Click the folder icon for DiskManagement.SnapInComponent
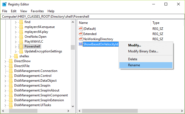This screenshot has width=185, height=114. pos(11,95)
